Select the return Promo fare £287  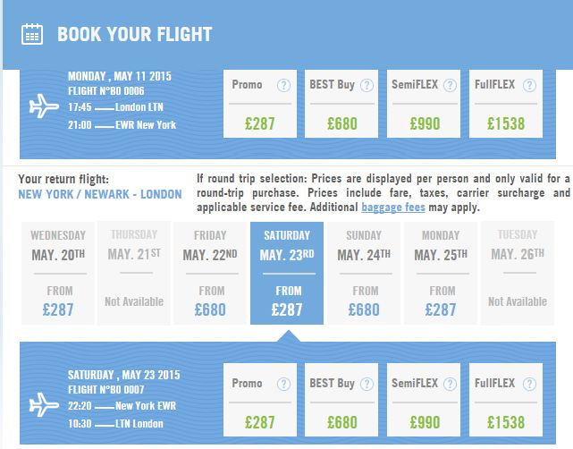260,400
